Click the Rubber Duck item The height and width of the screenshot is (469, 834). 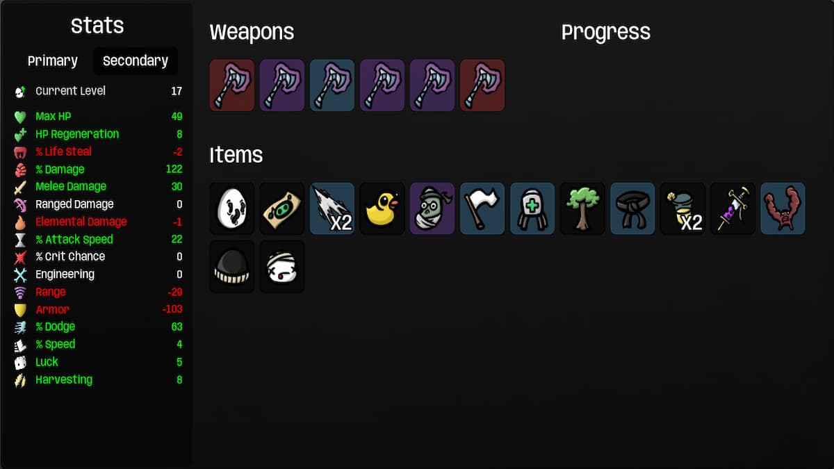coord(382,208)
